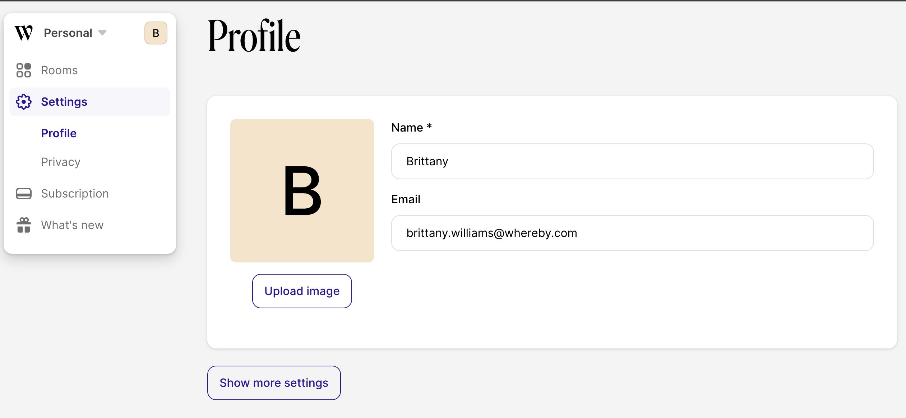Open the Personal workspace switcher label
This screenshot has width=906, height=418.
[x=68, y=33]
